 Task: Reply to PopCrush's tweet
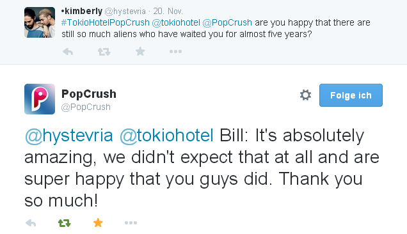tap(31, 223)
